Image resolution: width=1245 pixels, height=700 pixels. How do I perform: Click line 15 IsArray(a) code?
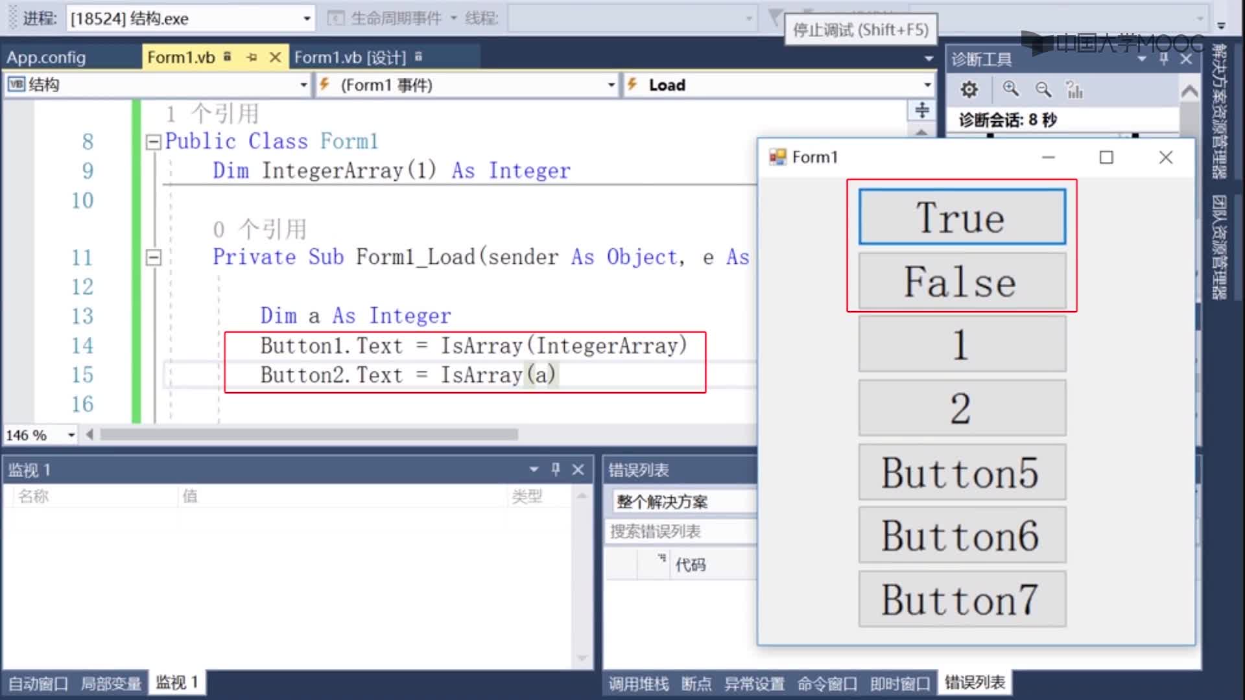tap(498, 375)
